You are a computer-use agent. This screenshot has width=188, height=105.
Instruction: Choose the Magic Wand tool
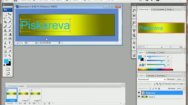[10, 18]
